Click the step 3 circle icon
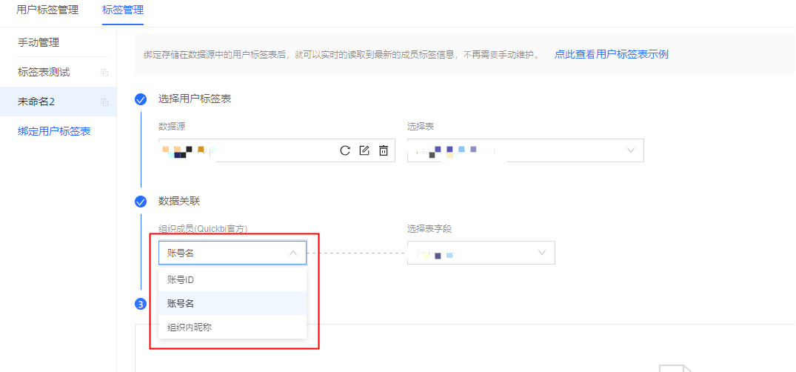The width and height of the screenshot is (796, 372). pos(141,304)
